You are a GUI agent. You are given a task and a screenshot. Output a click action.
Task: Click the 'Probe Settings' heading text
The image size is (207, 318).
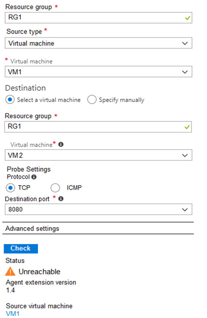click(29, 169)
